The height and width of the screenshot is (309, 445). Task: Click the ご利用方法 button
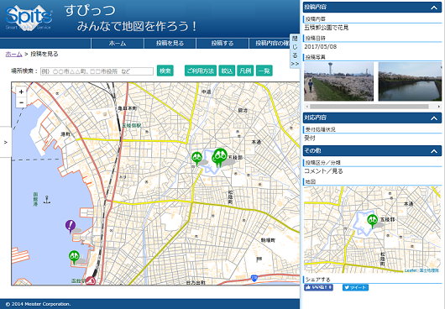coord(201,71)
